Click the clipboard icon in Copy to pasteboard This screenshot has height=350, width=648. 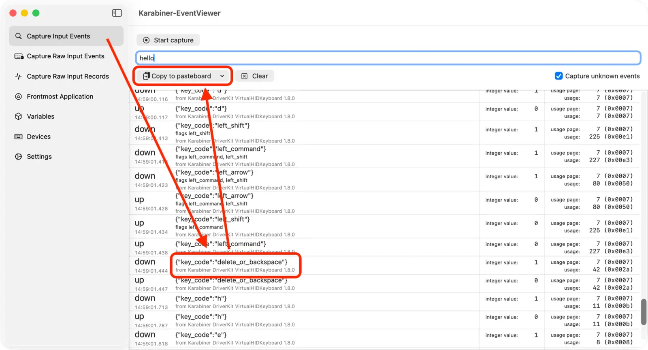(x=146, y=76)
